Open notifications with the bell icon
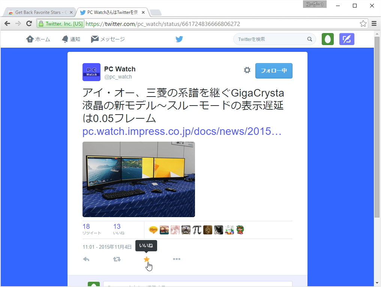 (x=71, y=39)
